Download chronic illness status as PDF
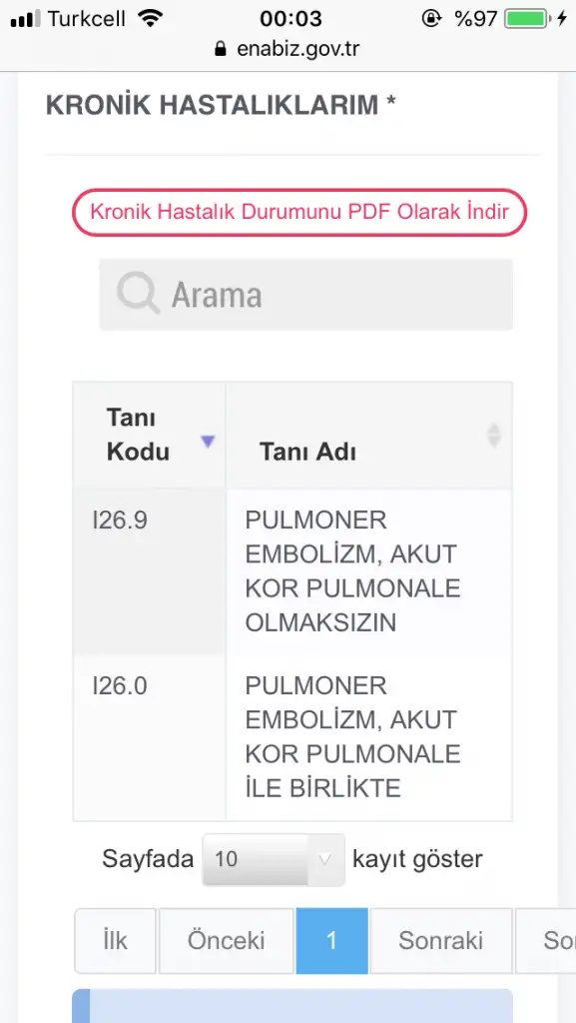The height and width of the screenshot is (1023, 576). [299, 212]
